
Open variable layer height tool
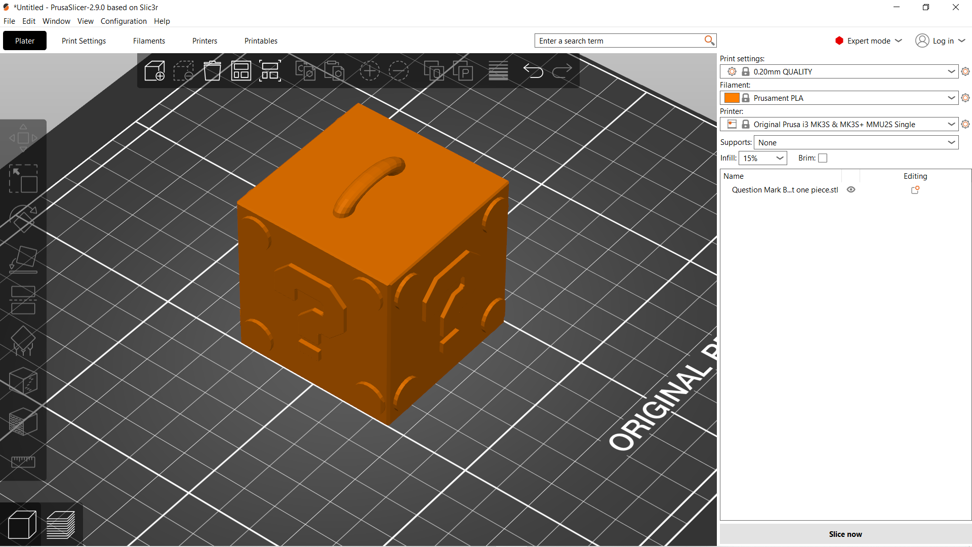498,71
